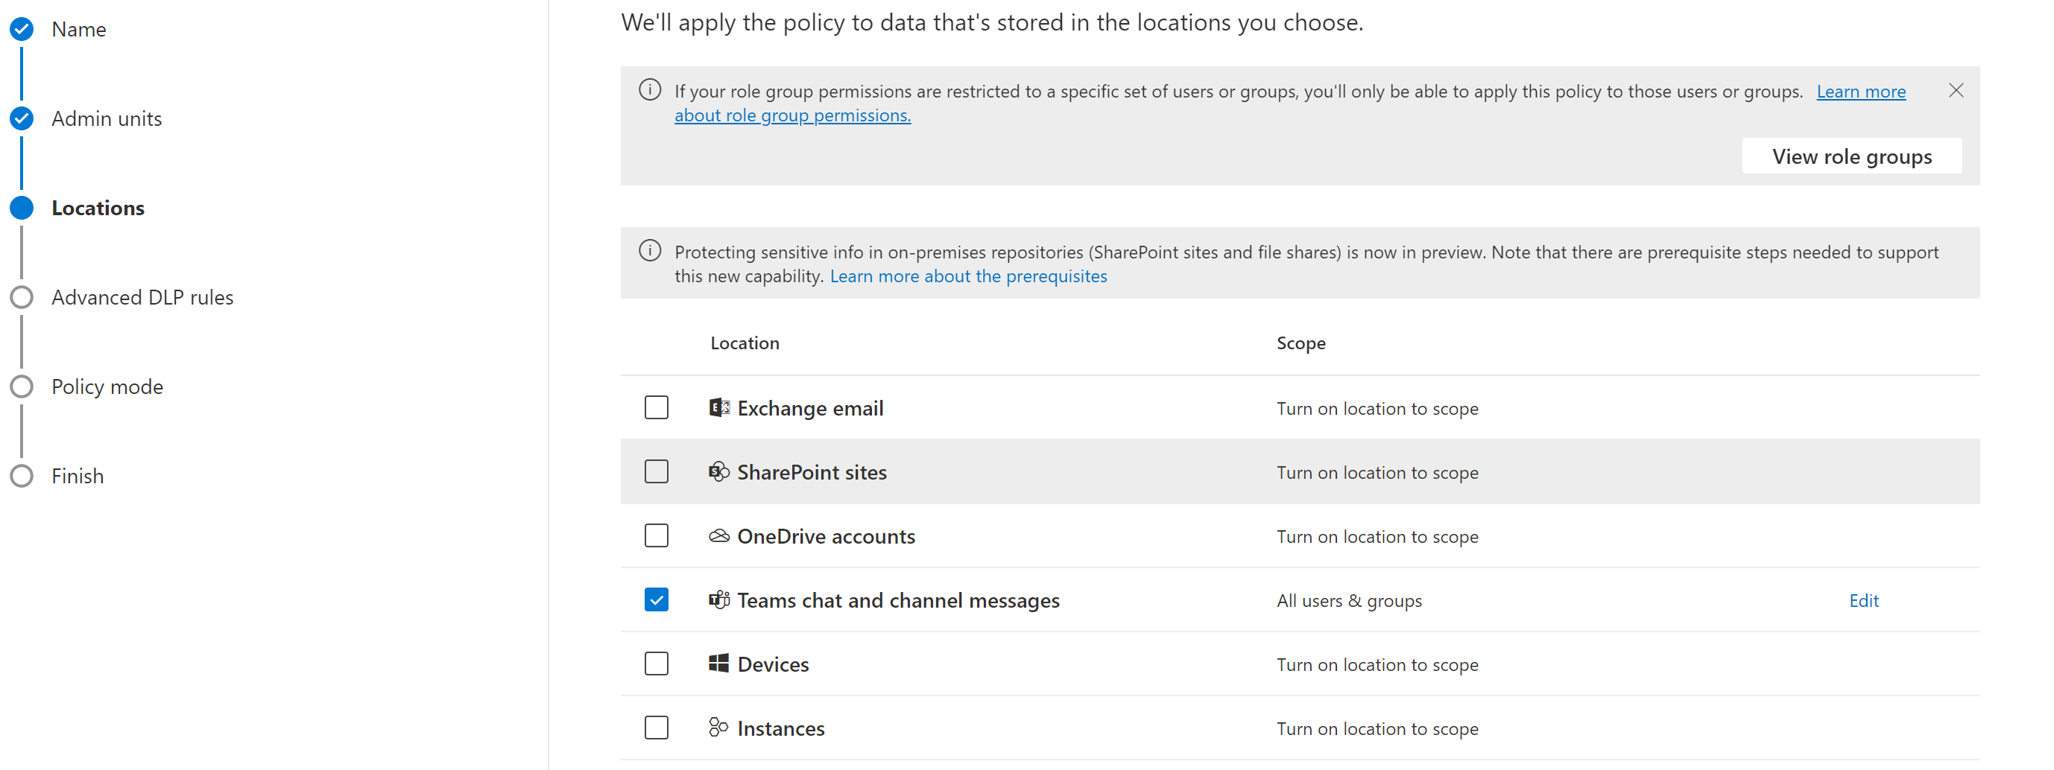Screen dimensions: 2054x770
Task: Open Learn more about the prerequisites
Action: [968, 276]
